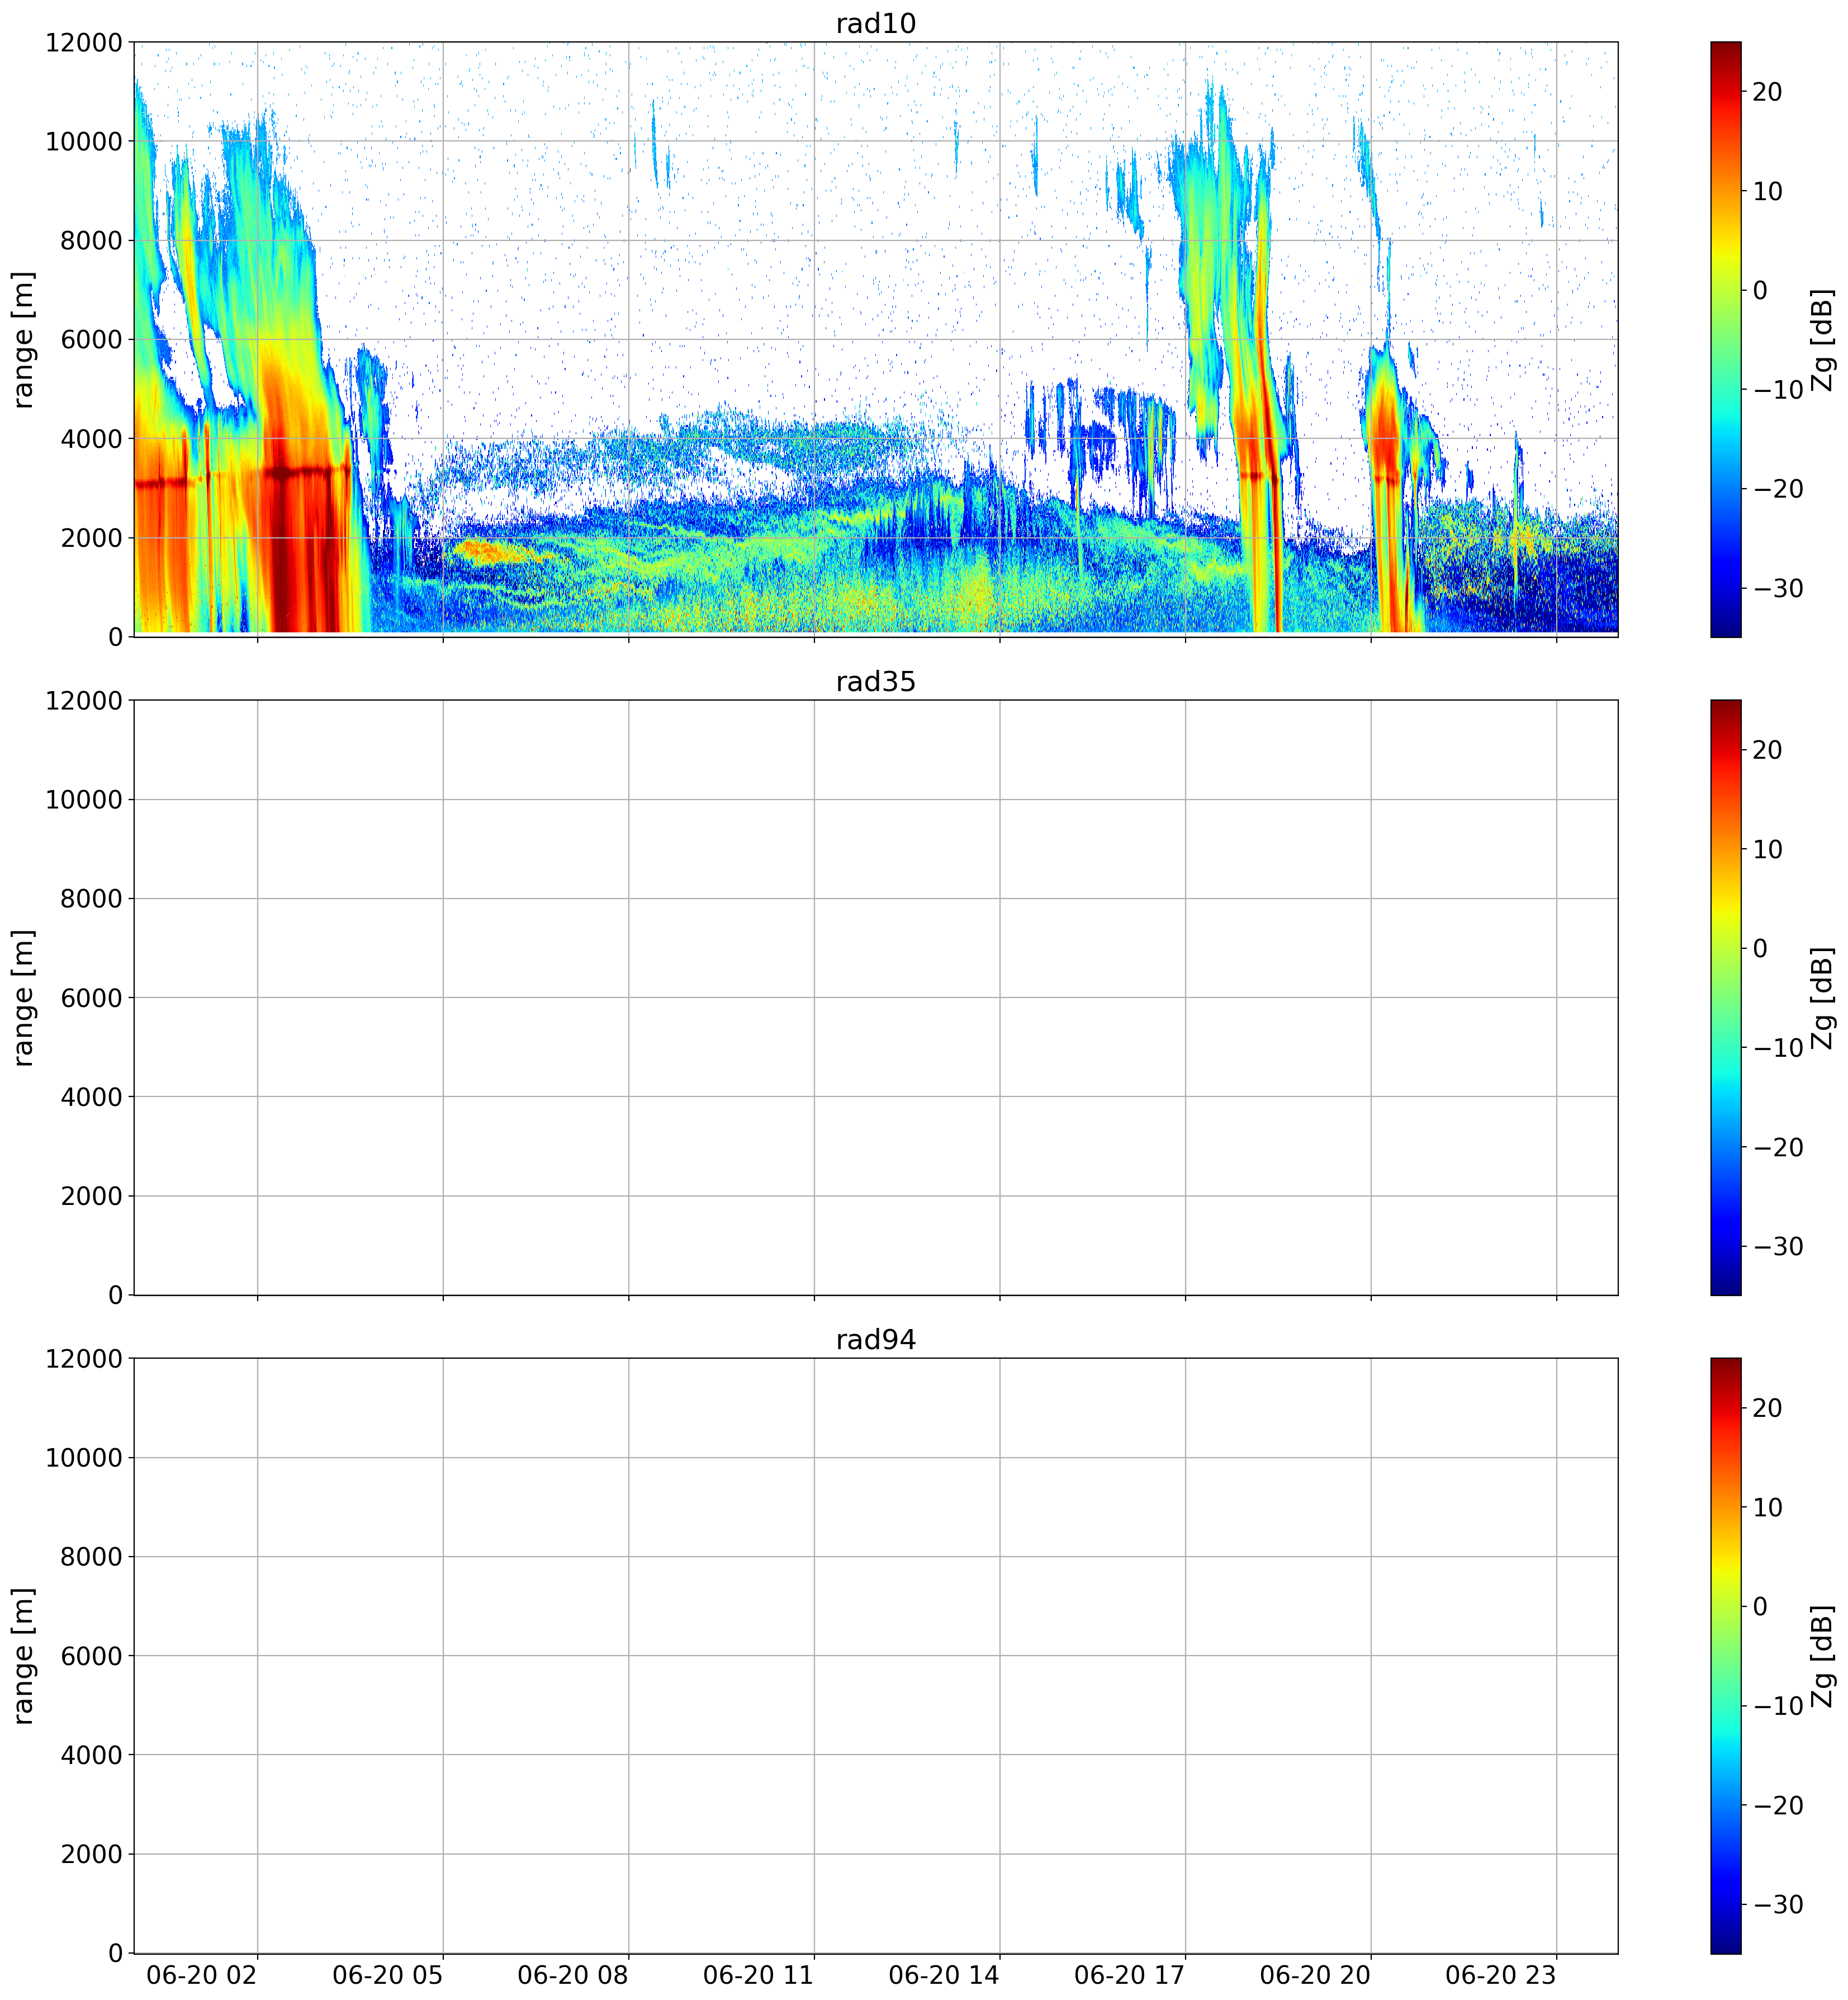Click the −30 tick on rad10 colorbar
Screen dimensions: 1848x2000
1779,588
